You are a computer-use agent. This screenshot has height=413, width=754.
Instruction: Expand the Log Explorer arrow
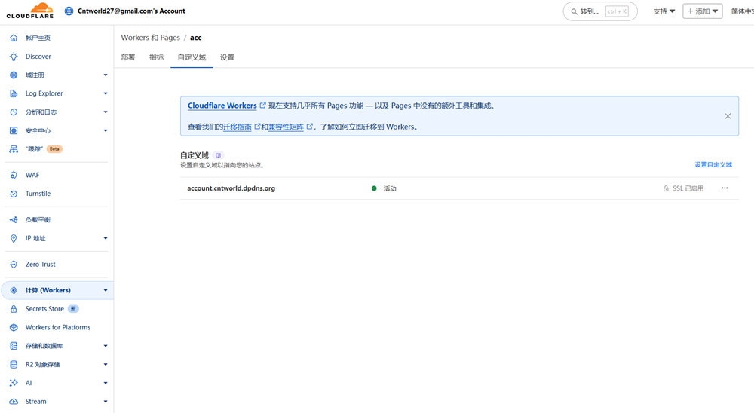tap(106, 93)
